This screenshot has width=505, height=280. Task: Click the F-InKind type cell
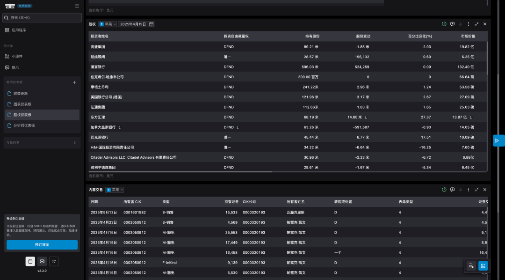point(169,263)
